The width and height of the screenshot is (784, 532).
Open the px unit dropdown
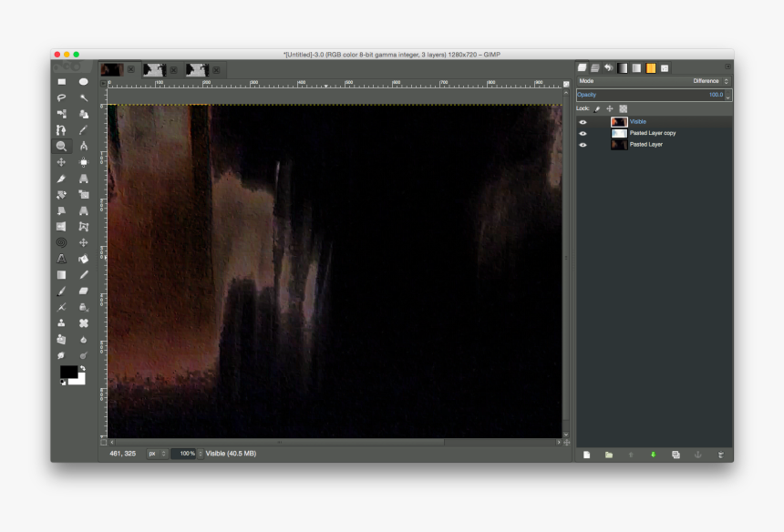(157, 454)
